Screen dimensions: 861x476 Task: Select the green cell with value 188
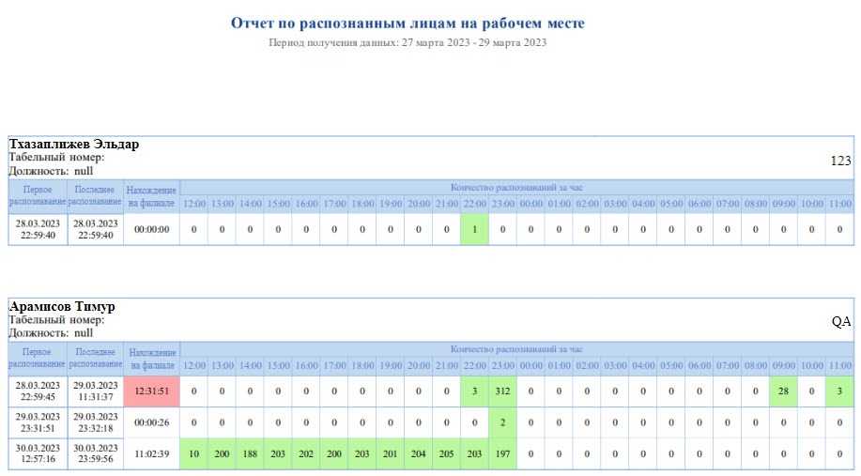tap(251, 453)
